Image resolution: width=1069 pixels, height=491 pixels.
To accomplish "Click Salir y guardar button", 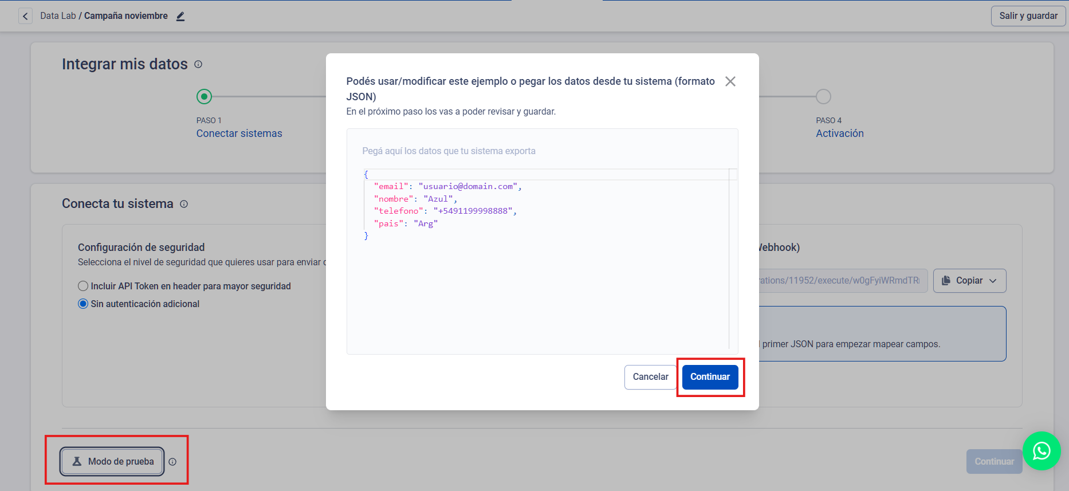I will [x=1028, y=16].
